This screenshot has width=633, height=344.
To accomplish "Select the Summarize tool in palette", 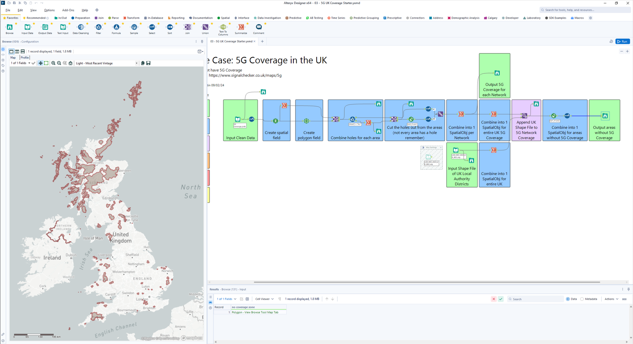I will [241, 28].
